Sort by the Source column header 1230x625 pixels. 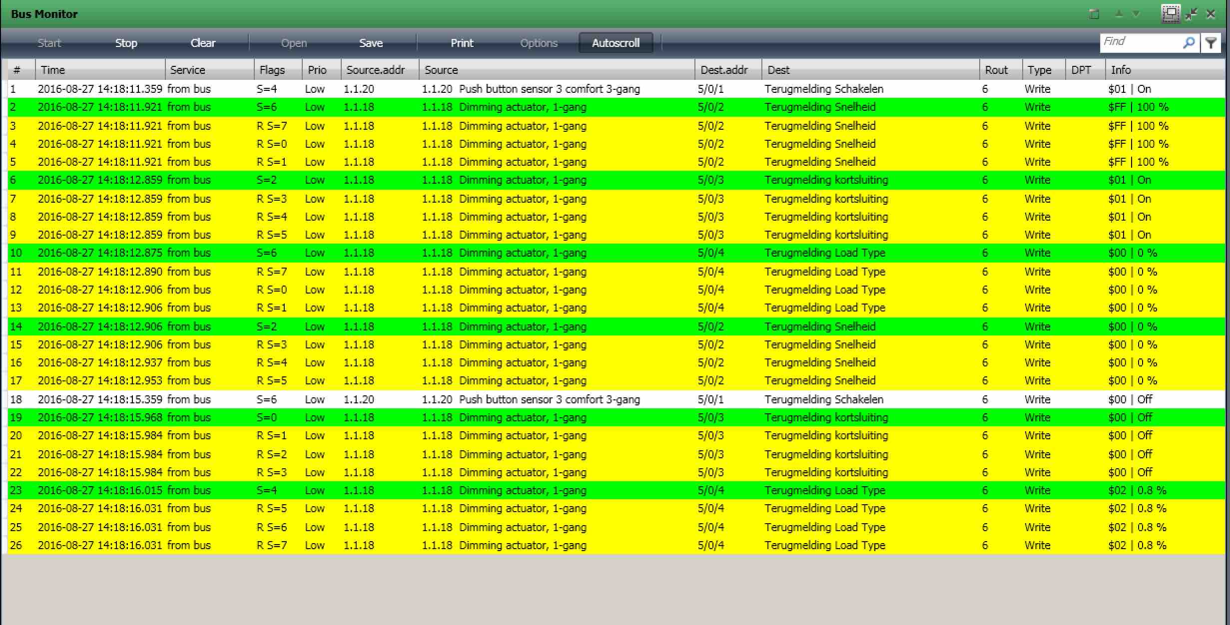[557, 70]
